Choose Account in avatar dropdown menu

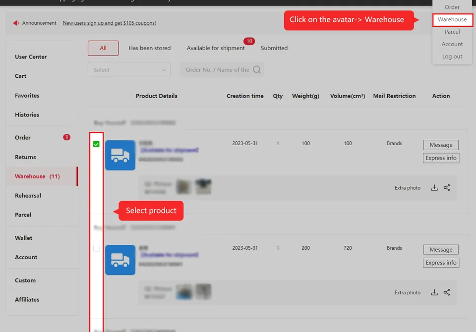(x=452, y=44)
